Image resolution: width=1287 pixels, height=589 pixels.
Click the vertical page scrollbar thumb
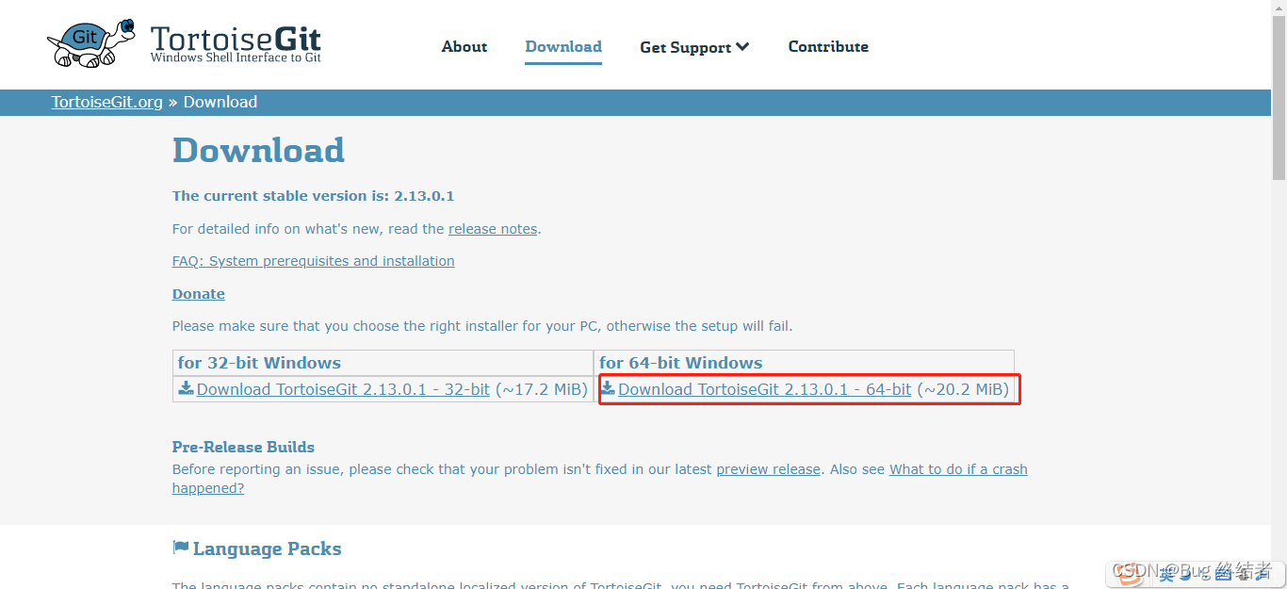[1279, 98]
